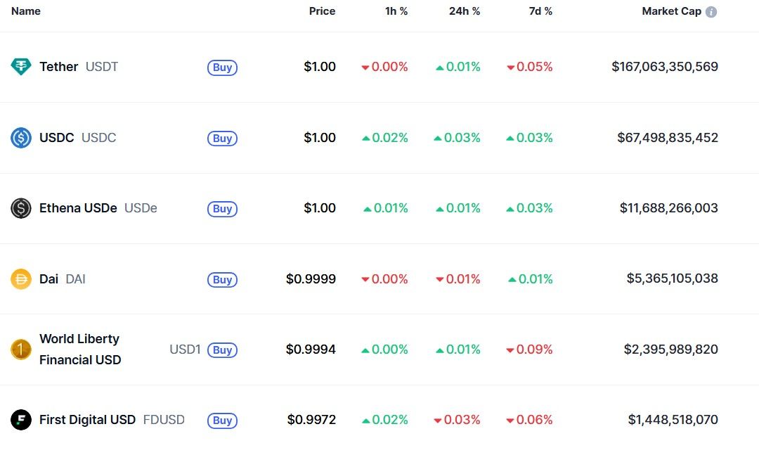This screenshot has height=455, width=759.
Task: Sort by the 7d % column header
Action: [x=540, y=11]
